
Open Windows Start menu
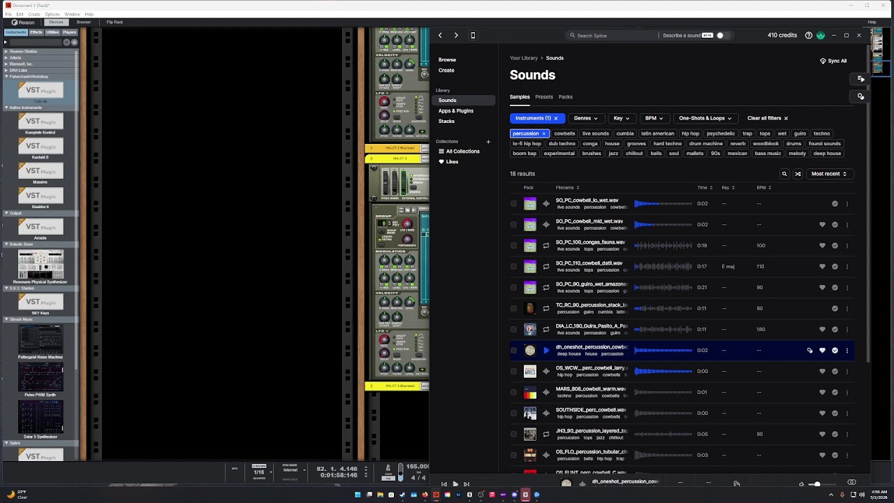pos(358,495)
